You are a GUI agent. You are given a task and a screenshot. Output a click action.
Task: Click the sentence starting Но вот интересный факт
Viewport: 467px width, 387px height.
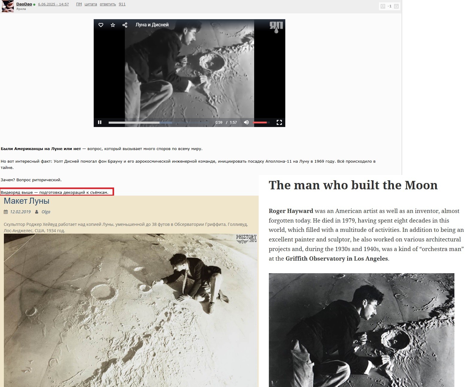pos(188,164)
